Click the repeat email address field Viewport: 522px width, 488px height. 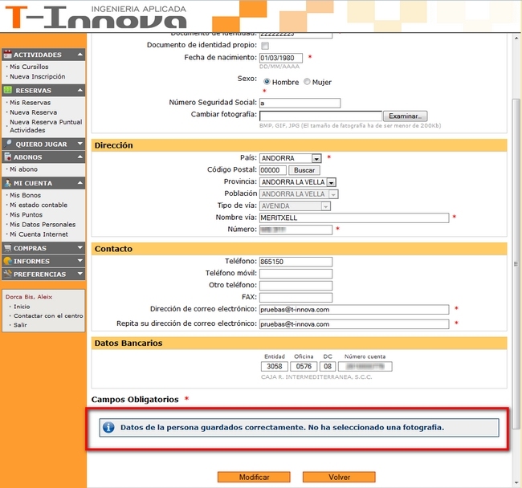pyautogui.click(x=354, y=324)
